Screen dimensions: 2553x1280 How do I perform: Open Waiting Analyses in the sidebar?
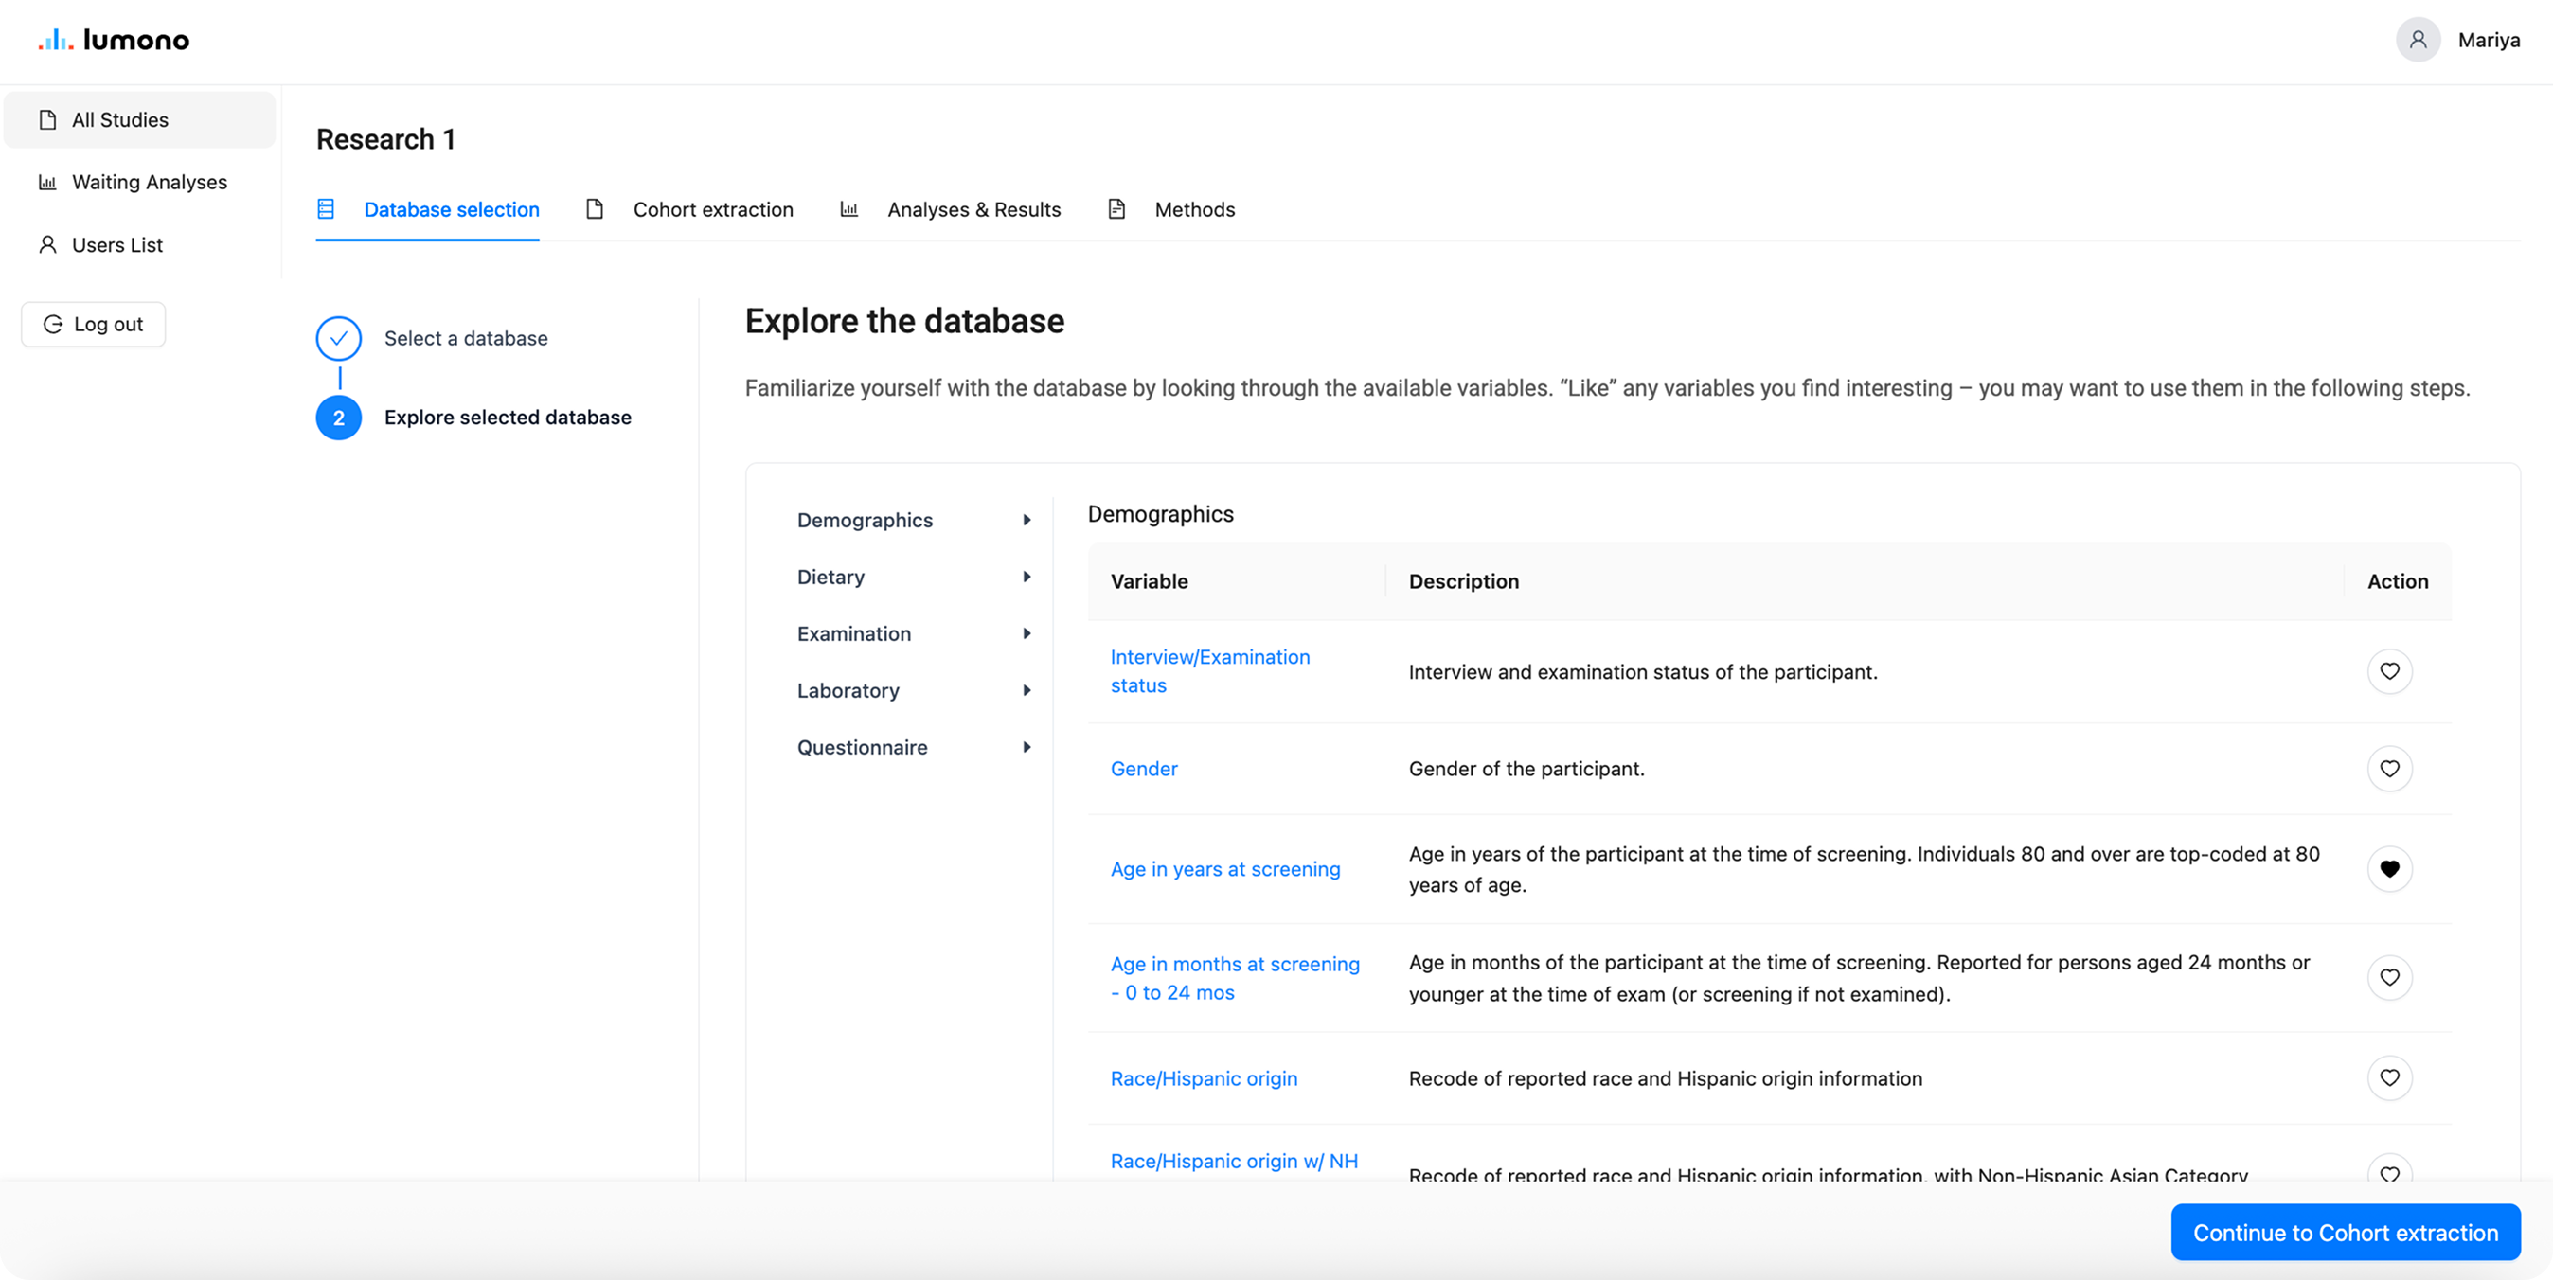[149, 181]
